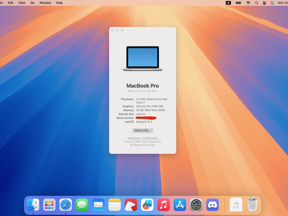Open Messages app in the dock
Viewport: 288px width, 216px height.
click(x=82, y=204)
